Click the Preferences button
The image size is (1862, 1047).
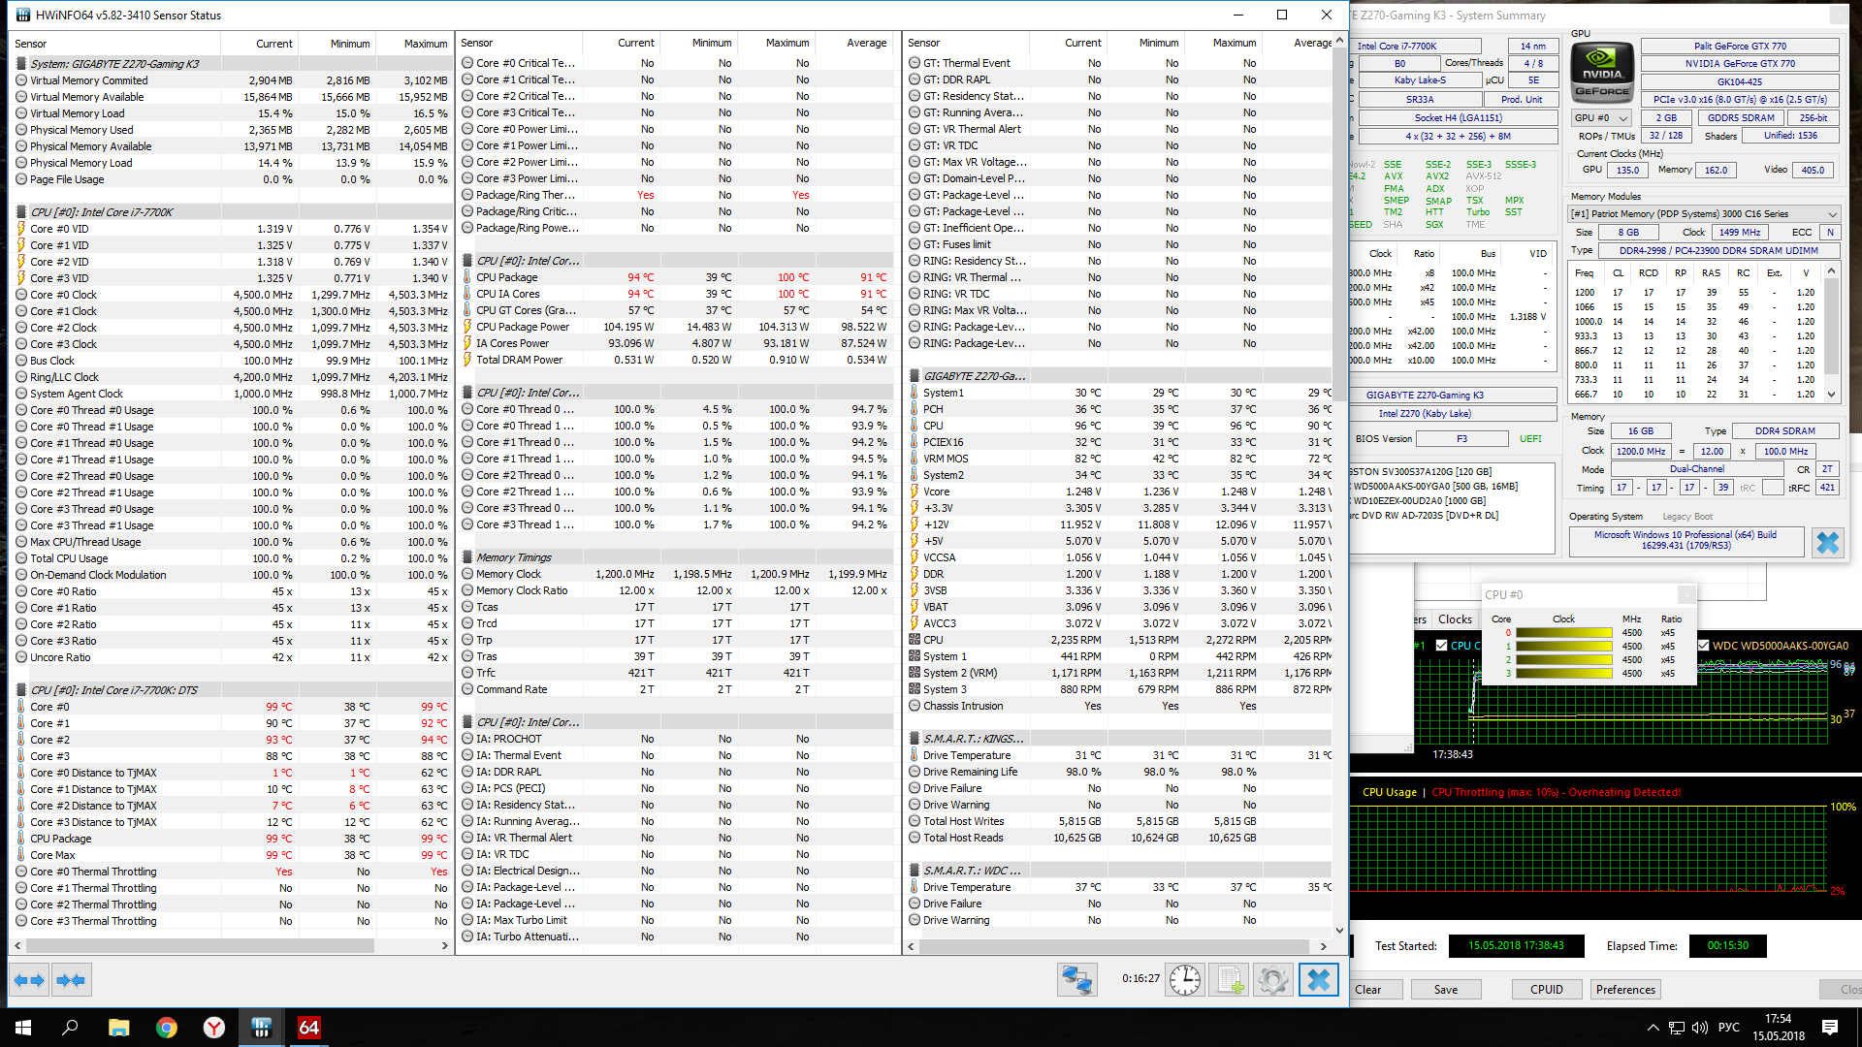[x=1625, y=990]
